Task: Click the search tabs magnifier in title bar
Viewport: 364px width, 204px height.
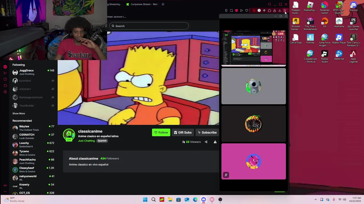Action: coord(269,4)
